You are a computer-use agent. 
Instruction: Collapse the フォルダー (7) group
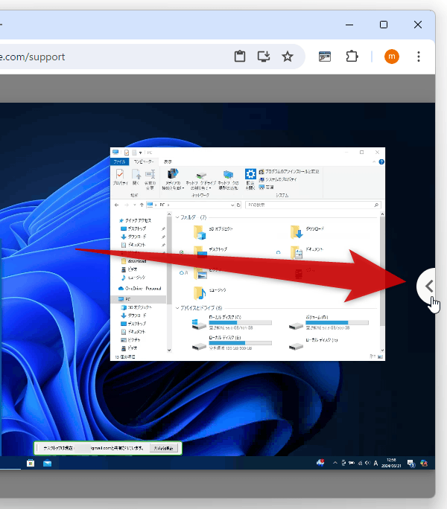(177, 217)
